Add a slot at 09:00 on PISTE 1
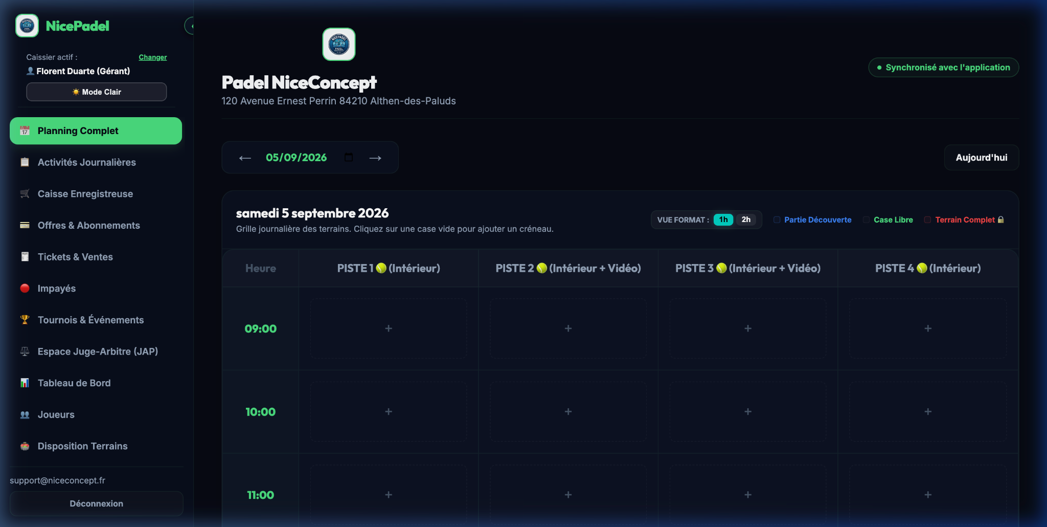 point(389,328)
